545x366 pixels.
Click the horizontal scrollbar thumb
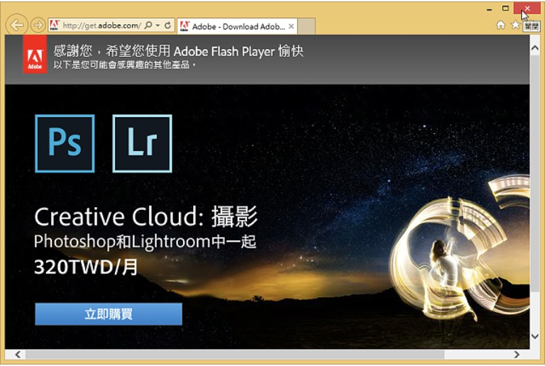click(x=235, y=355)
